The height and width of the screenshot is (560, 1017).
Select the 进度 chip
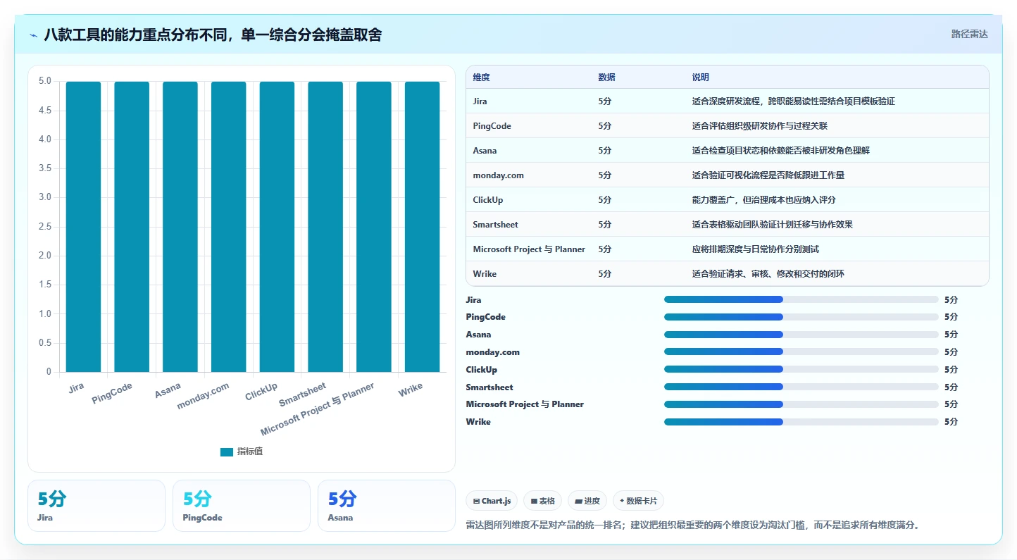[x=587, y=501]
